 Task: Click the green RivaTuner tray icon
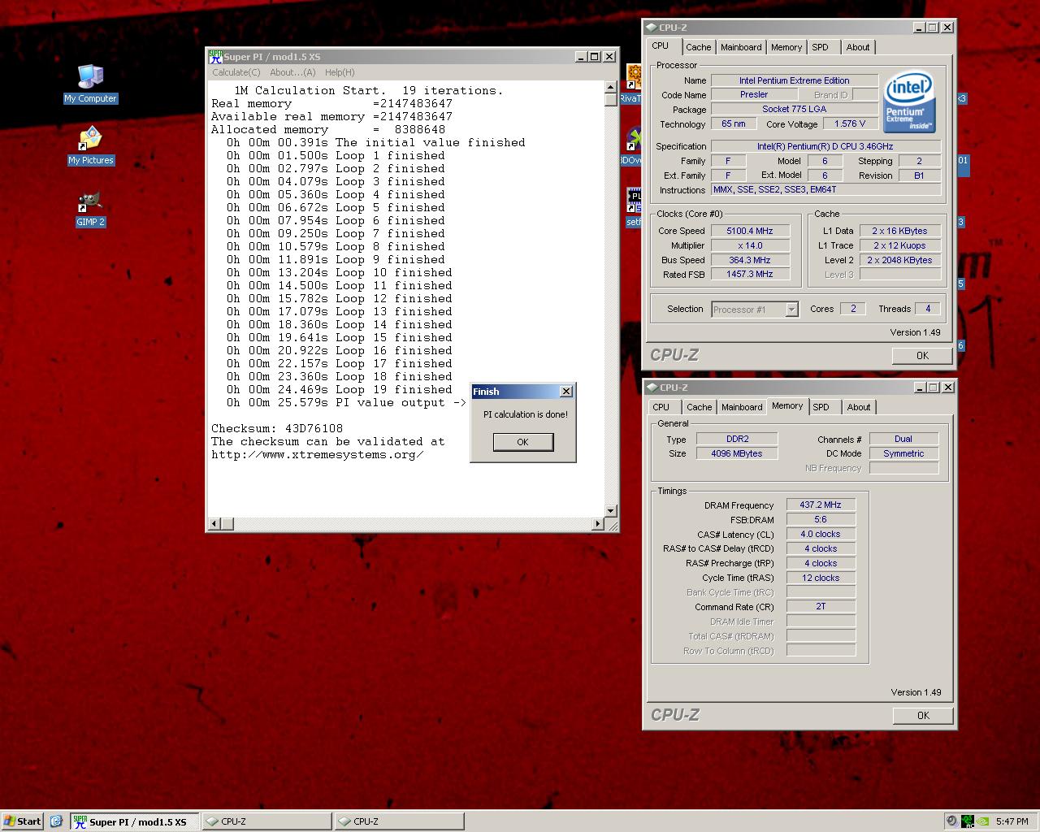[967, 821]
